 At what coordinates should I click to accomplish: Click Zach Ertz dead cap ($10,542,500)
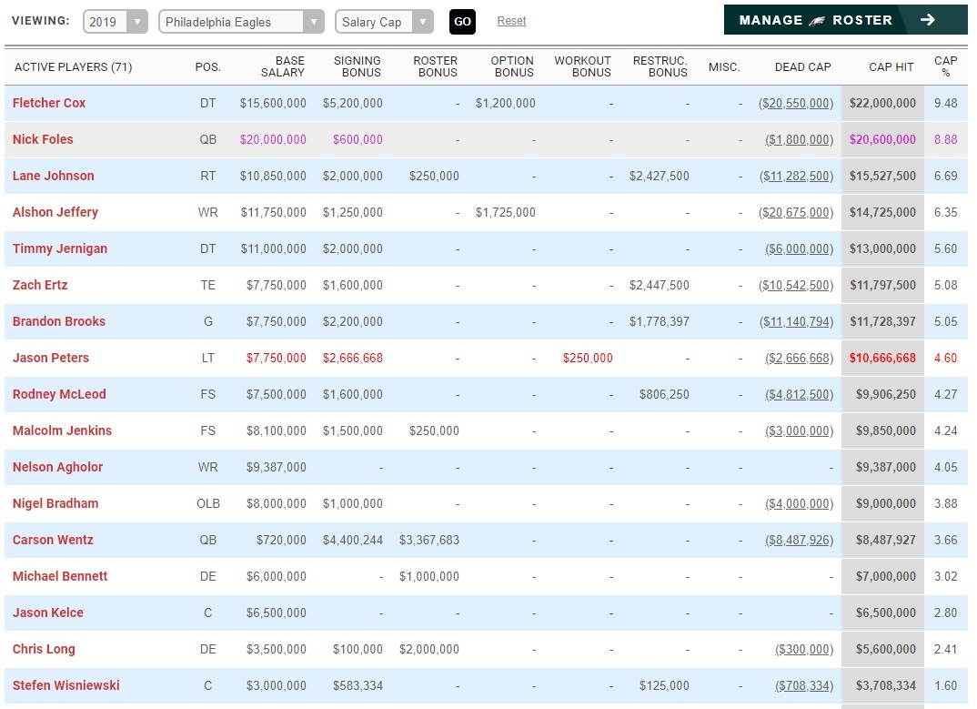[x=796, y=286]
